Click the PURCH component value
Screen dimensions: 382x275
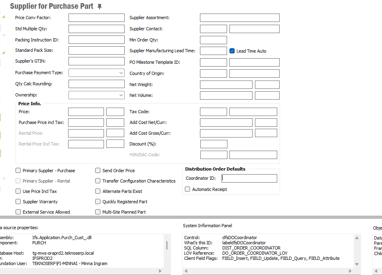coord(39,243)
